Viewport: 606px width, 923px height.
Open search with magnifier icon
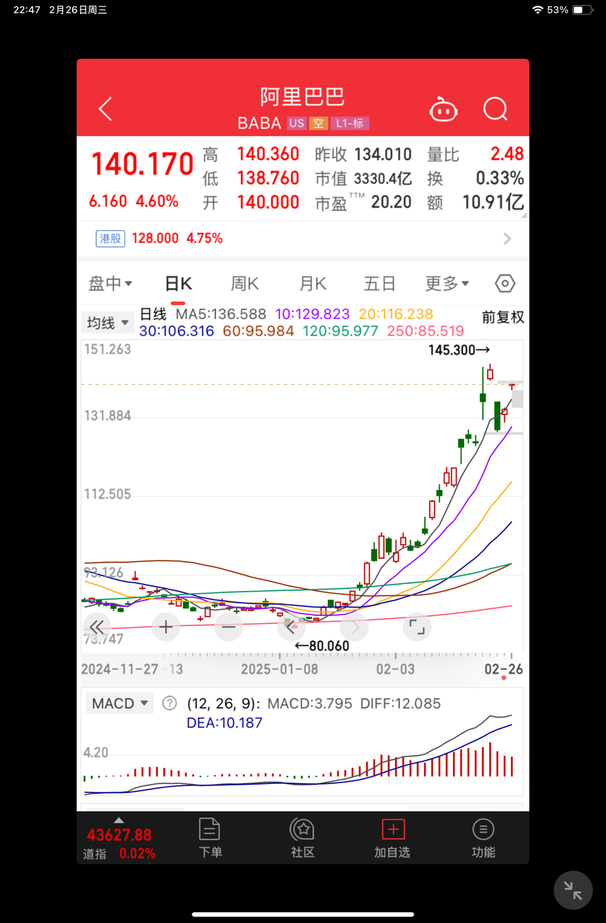(495, 109)
